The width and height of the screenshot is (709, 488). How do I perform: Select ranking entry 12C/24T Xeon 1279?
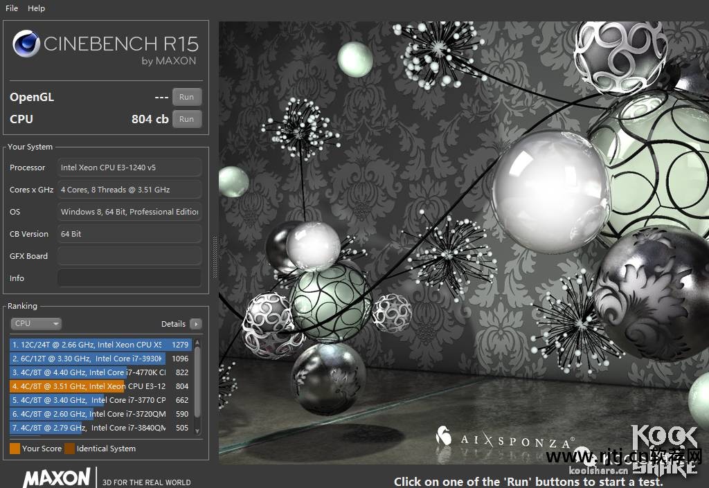(x=100, y=345)
